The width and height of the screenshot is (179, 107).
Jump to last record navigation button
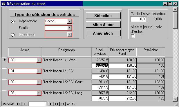point(57,104)
